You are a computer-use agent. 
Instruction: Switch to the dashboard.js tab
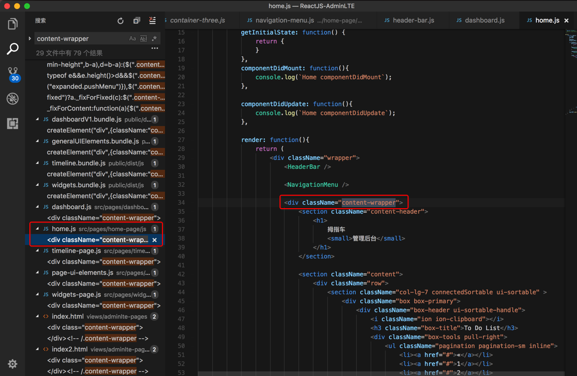[484, 20]
